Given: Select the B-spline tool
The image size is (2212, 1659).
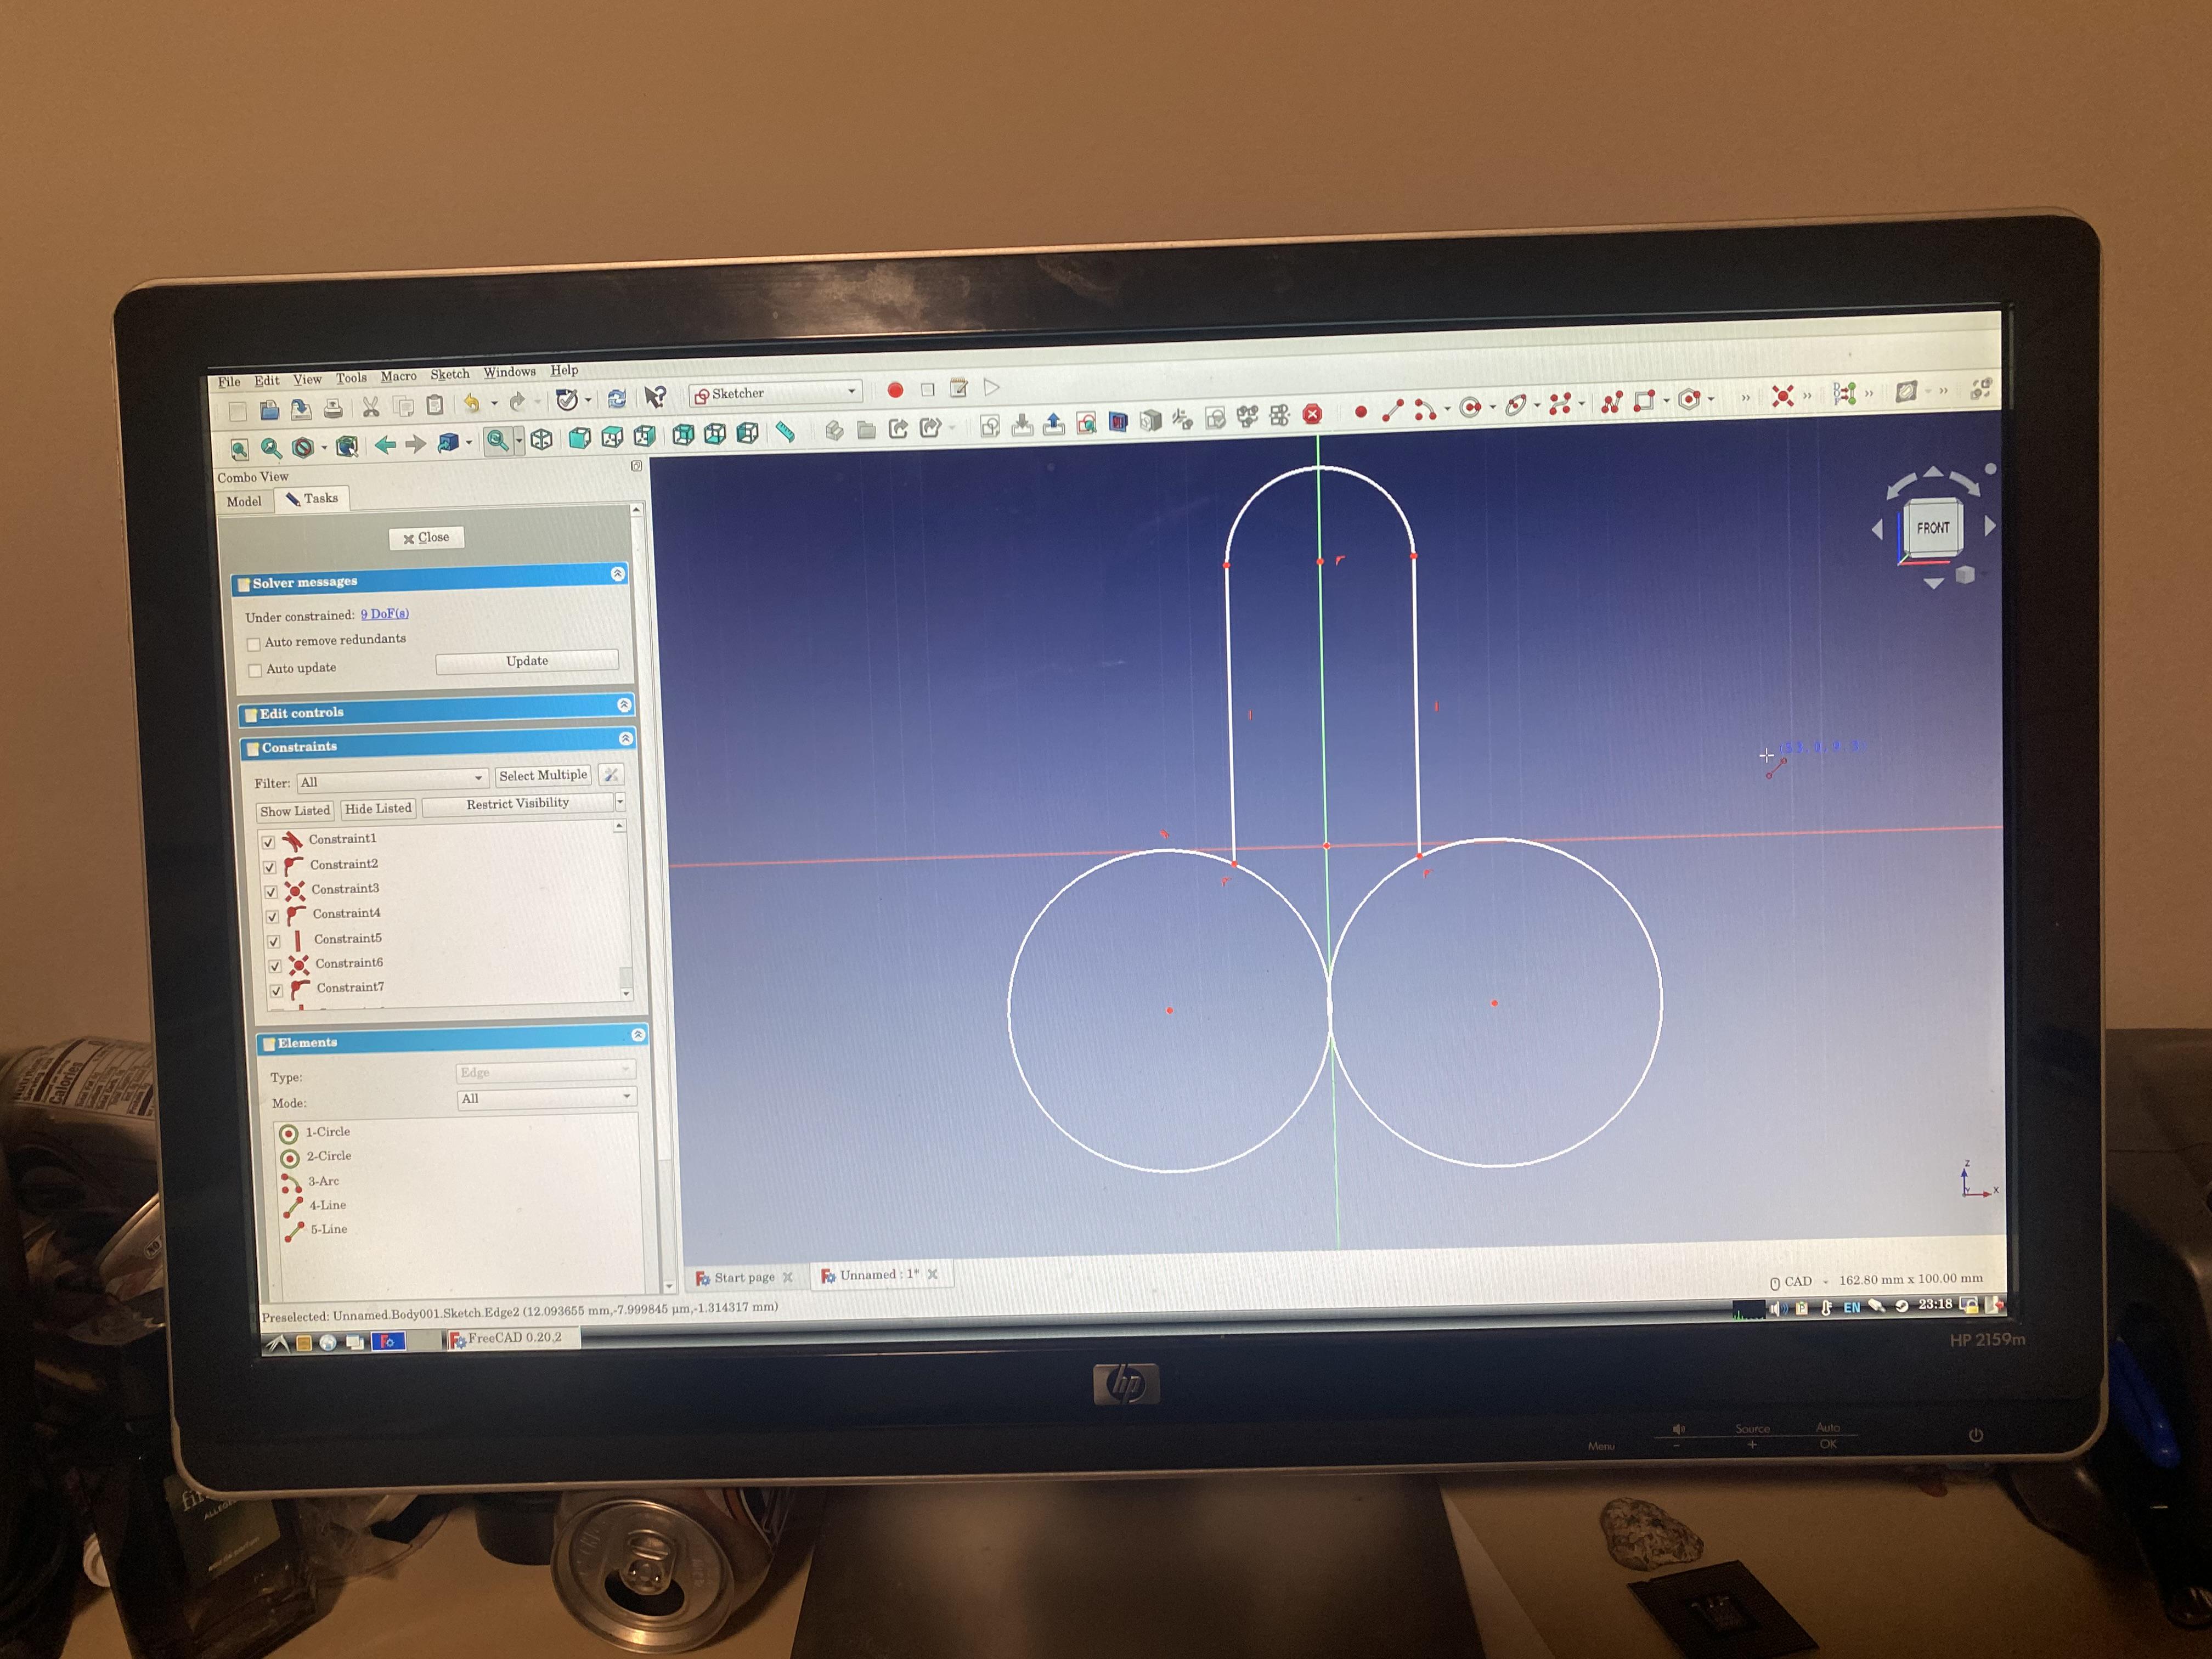Looking at the screenshot, I should pyautogui.click(x=1560, y=404).
